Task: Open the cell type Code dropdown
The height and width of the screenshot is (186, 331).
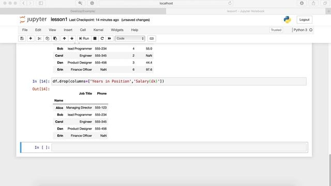Action: click(130, 38)
